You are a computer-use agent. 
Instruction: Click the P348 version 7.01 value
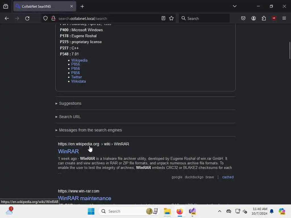pos(75,54)
